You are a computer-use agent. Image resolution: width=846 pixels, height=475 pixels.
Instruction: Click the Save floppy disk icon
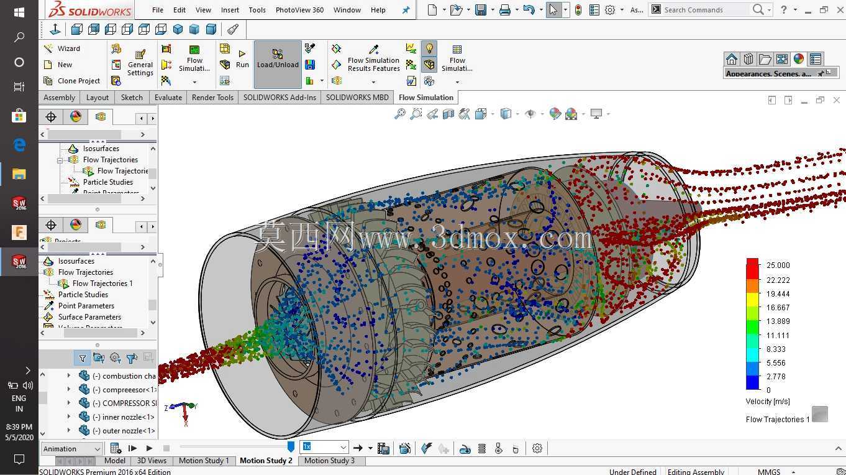(481, 10)
